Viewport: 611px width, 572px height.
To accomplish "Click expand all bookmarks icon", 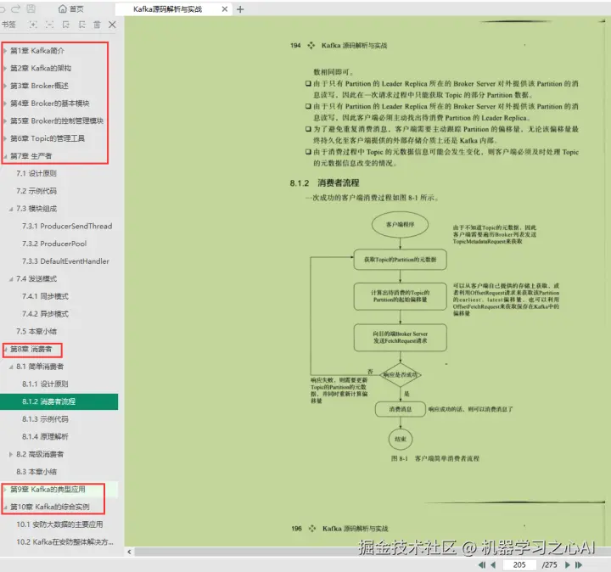I will [x=33, y=25].
